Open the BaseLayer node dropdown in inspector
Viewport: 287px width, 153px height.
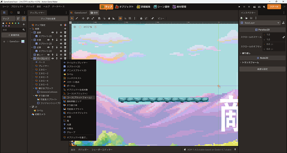pyautogui.click(x=260, y=23)
